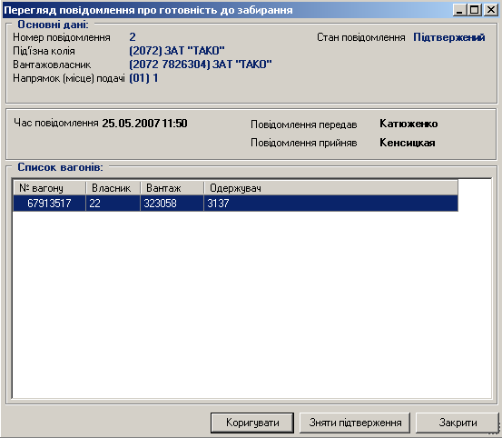Click cargo owner (2072 7826304) ЗАТ "ТАКО"

pos(201,65)
